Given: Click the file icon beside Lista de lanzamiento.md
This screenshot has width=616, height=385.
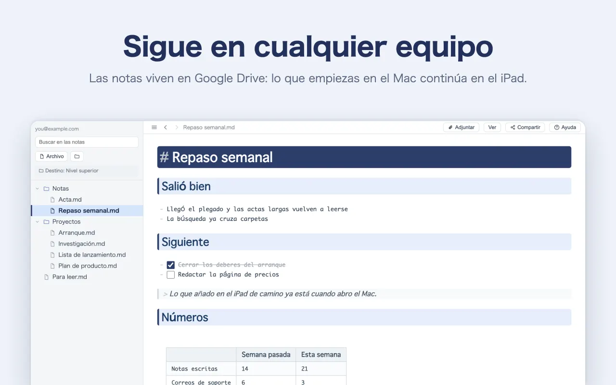Looking at the screenshot, I should (x=53, y=255).
